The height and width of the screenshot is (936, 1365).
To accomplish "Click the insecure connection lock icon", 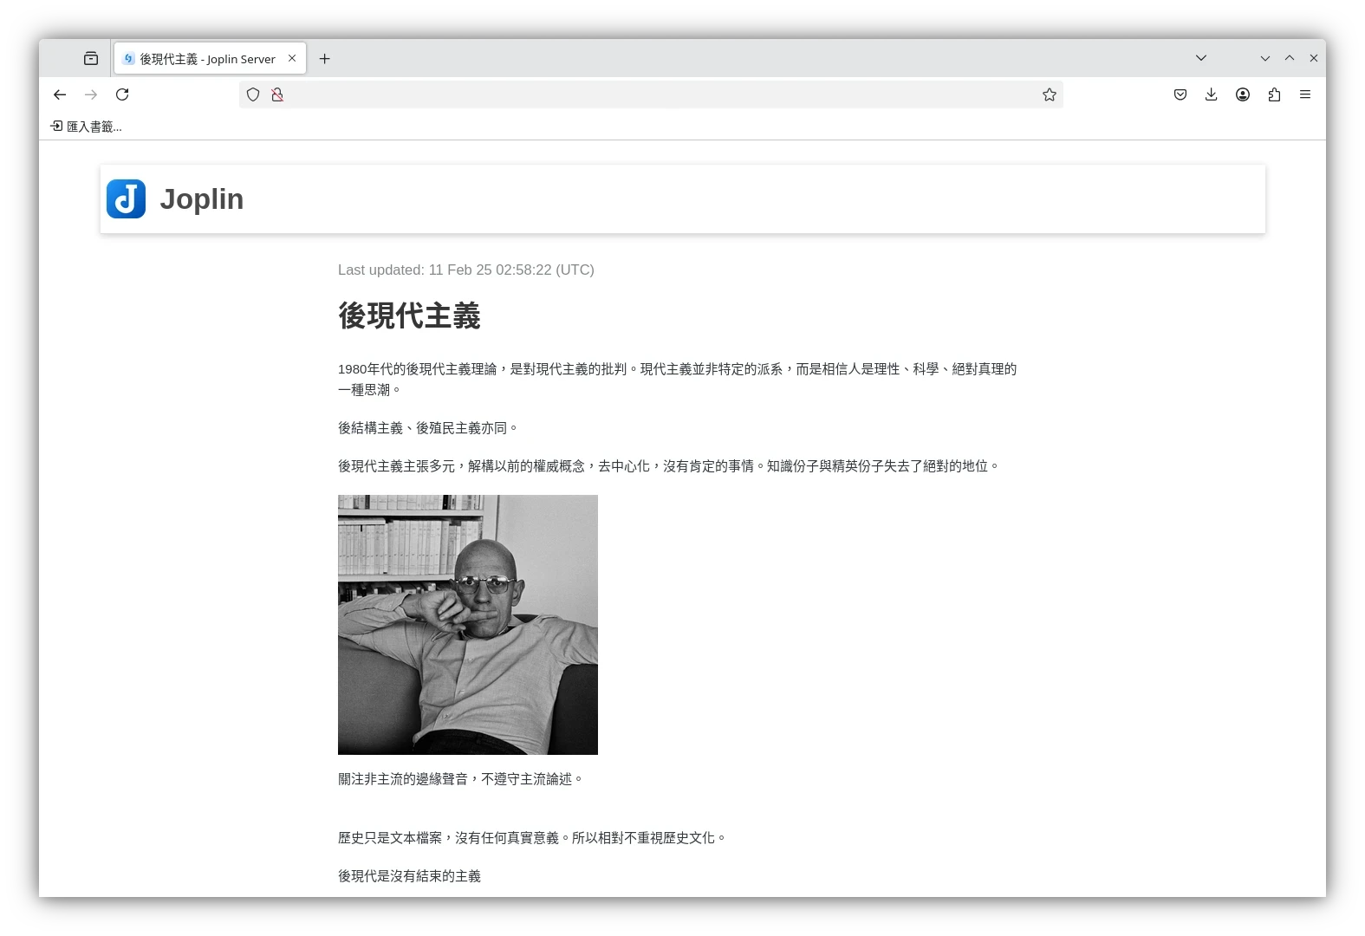I will tap(277, 94).
